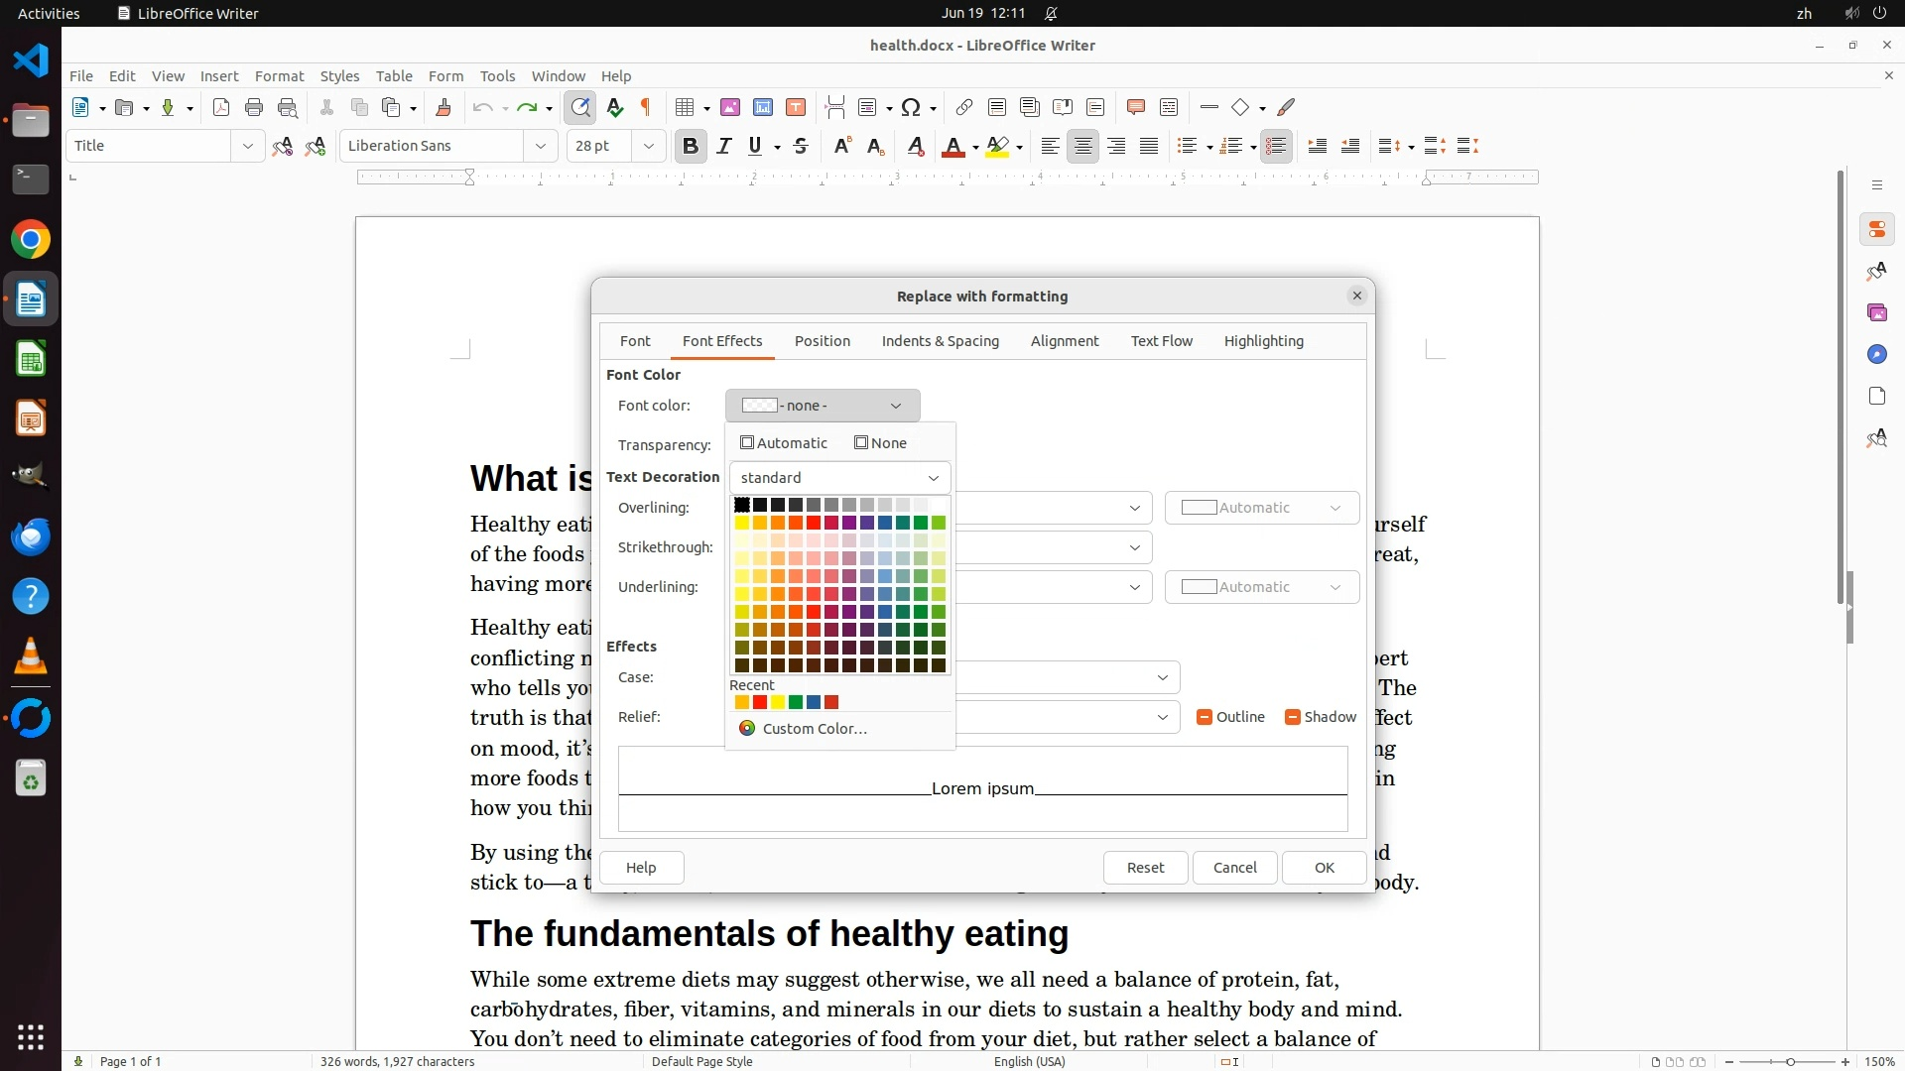
Task: Open the Format menu
Action: [279, 76]
